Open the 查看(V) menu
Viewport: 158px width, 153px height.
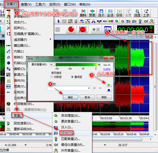pos(26,5)
